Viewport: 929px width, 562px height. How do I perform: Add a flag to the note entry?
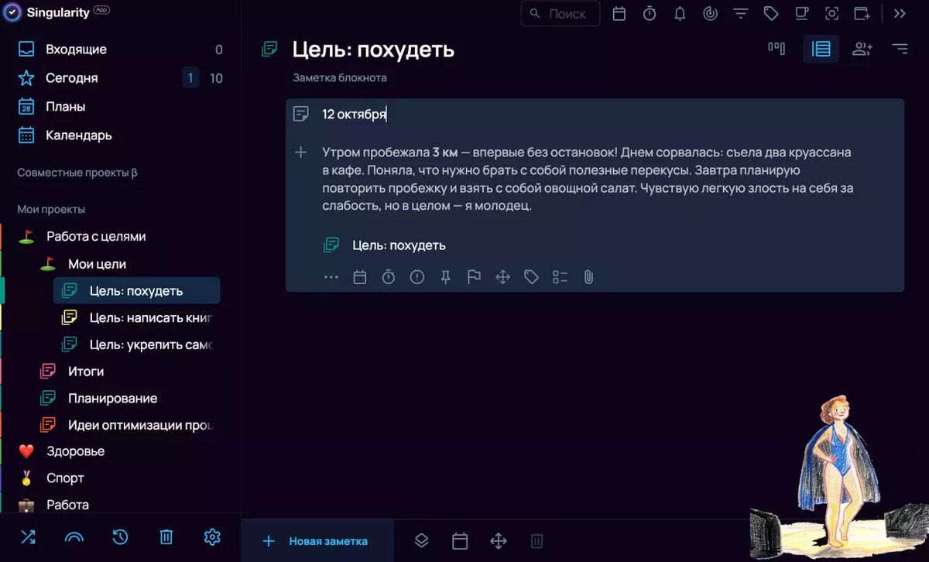coord(474,276)
